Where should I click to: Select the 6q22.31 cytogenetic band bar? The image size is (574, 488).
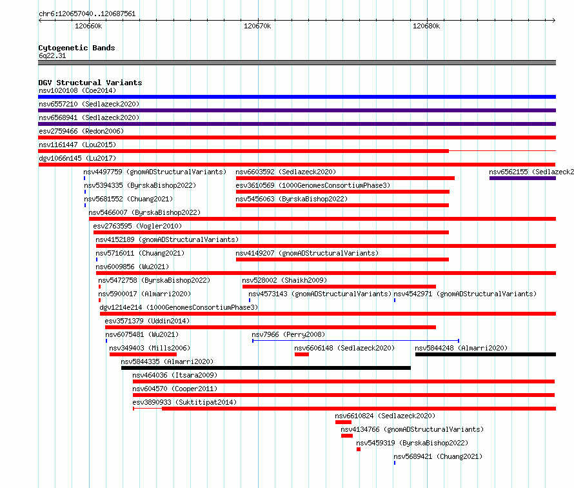click(297, 63)
